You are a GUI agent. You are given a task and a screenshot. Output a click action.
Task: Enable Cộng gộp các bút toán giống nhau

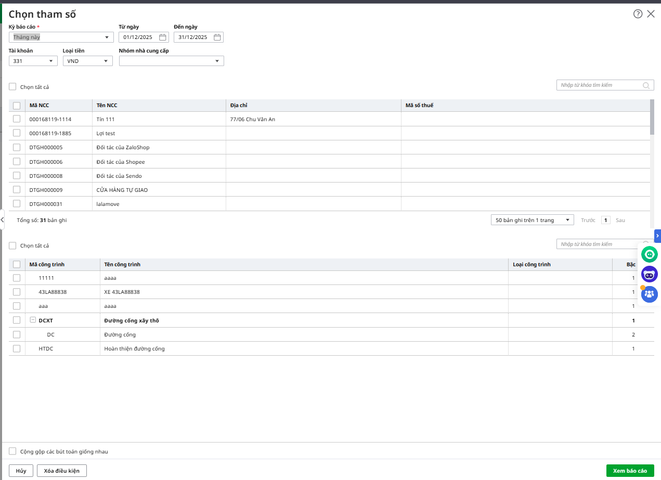pos(13,451)
